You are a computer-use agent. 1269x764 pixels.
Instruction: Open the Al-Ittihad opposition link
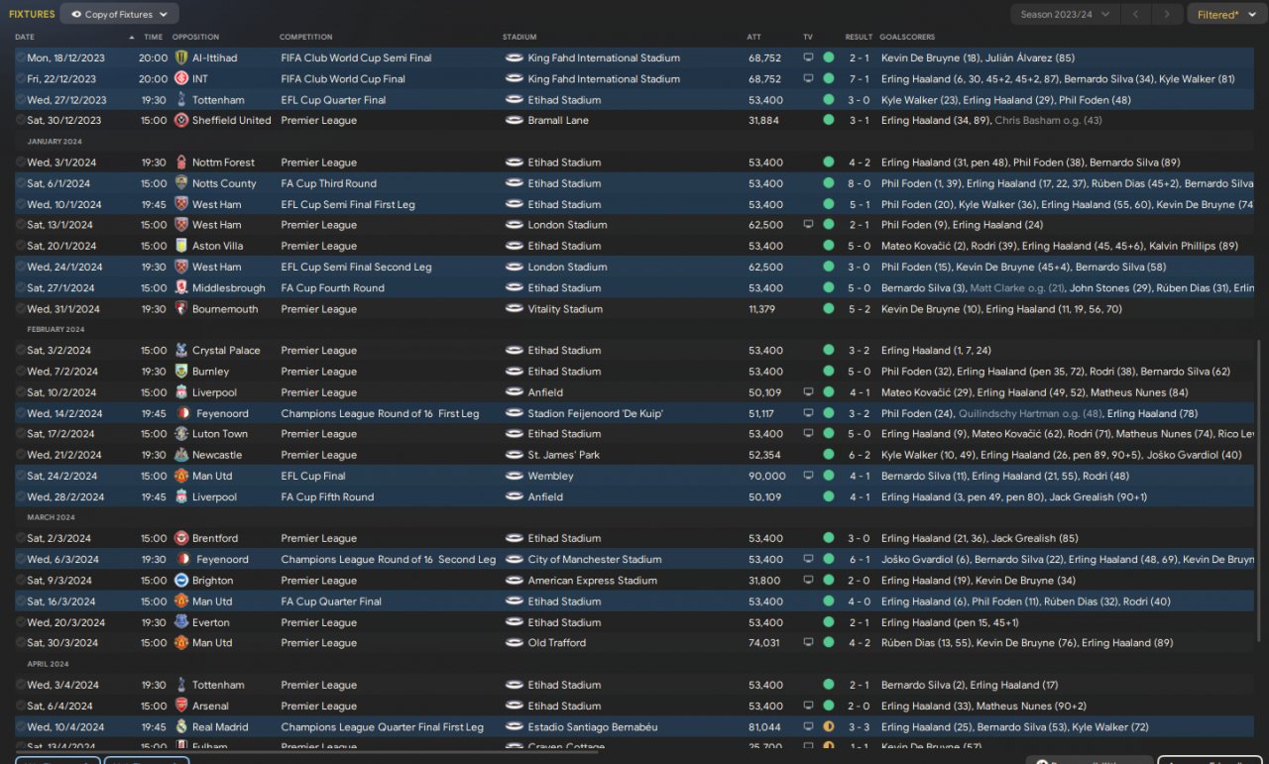(x=214, y=58)
